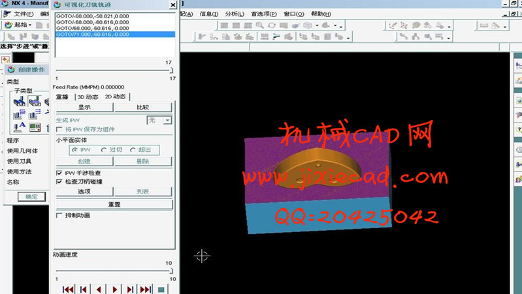Viewport: 522px width, 294px height.
Task: Click the 显示 button
Action: [x=84, y=108]
